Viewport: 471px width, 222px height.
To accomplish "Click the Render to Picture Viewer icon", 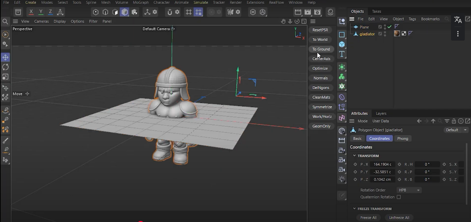I will coord(308,12).
